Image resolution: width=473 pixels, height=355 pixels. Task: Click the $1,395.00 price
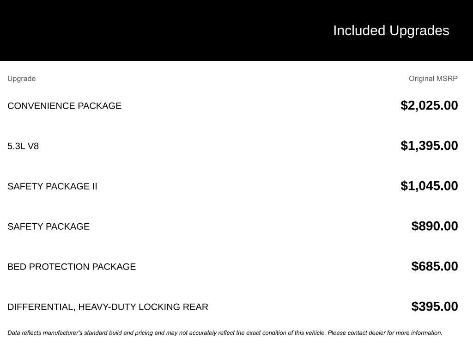429,146
